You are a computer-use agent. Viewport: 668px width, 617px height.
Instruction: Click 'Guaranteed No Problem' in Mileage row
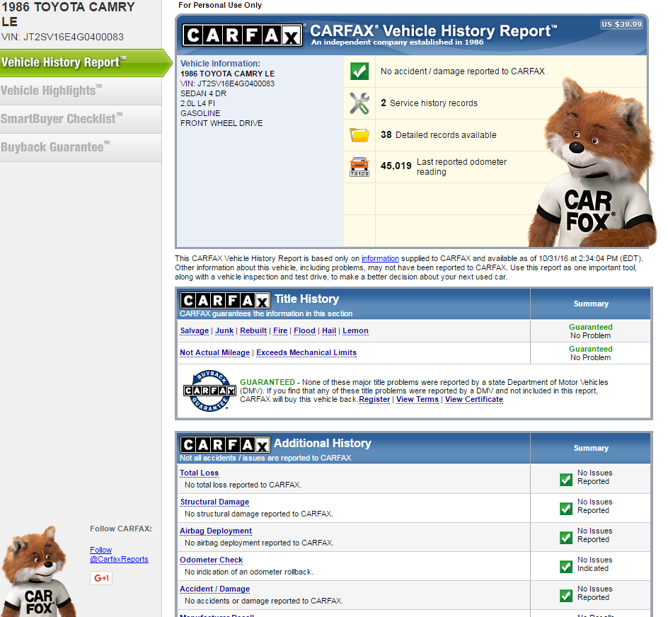tap(590, 353)
